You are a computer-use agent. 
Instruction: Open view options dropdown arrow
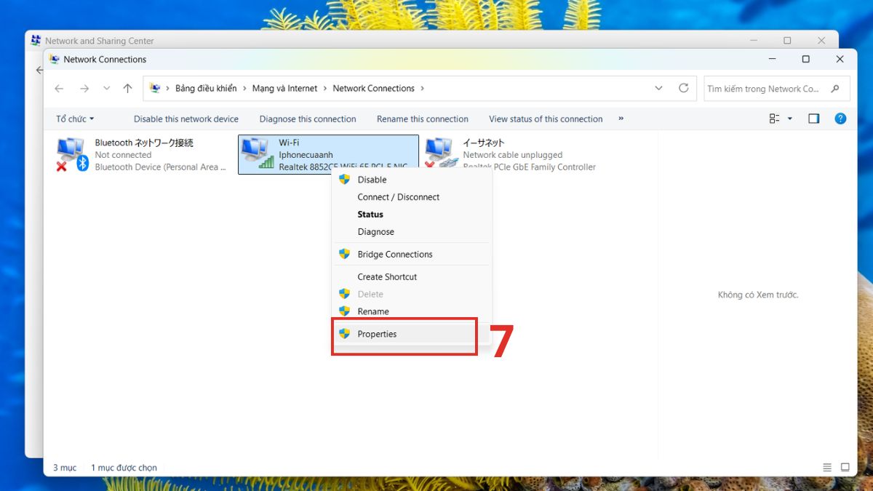pos(790,119)
